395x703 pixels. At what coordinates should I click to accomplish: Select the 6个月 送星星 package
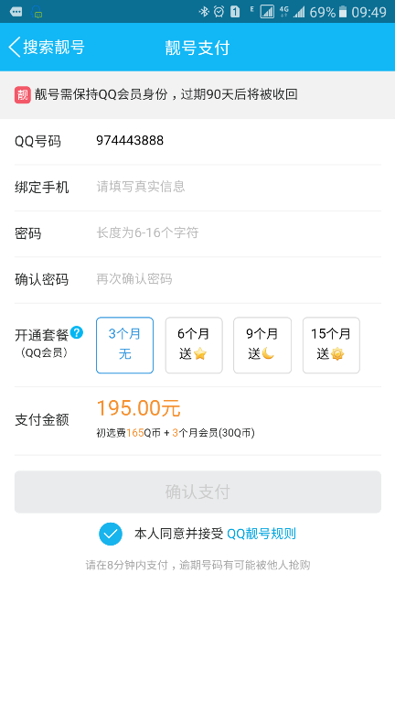click(194, 345)
